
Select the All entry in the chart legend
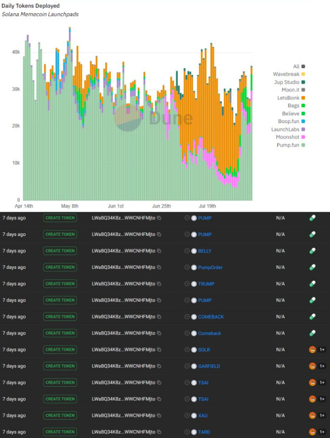tap(299, 66)
